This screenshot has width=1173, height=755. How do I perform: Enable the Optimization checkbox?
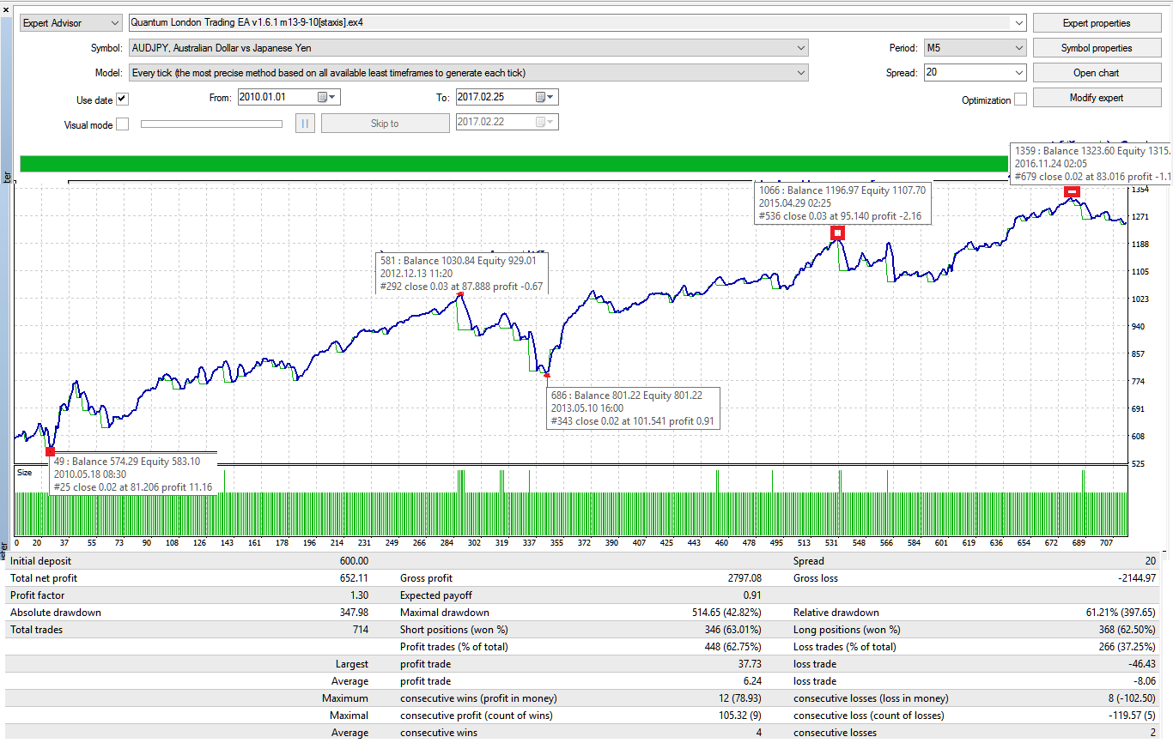click(1020, 100)
